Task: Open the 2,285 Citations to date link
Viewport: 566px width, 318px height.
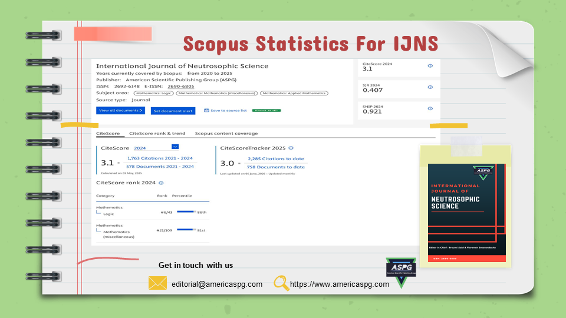Action: click(276, 158)
